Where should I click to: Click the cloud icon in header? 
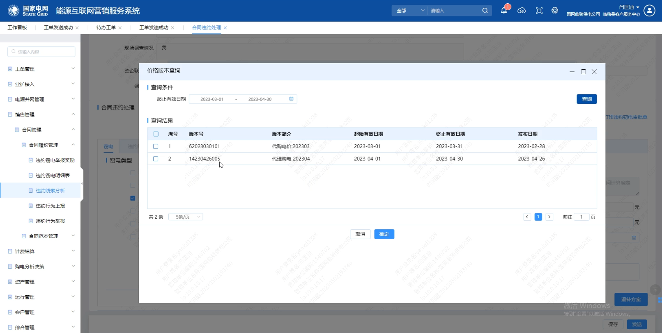tap(522, 11)
